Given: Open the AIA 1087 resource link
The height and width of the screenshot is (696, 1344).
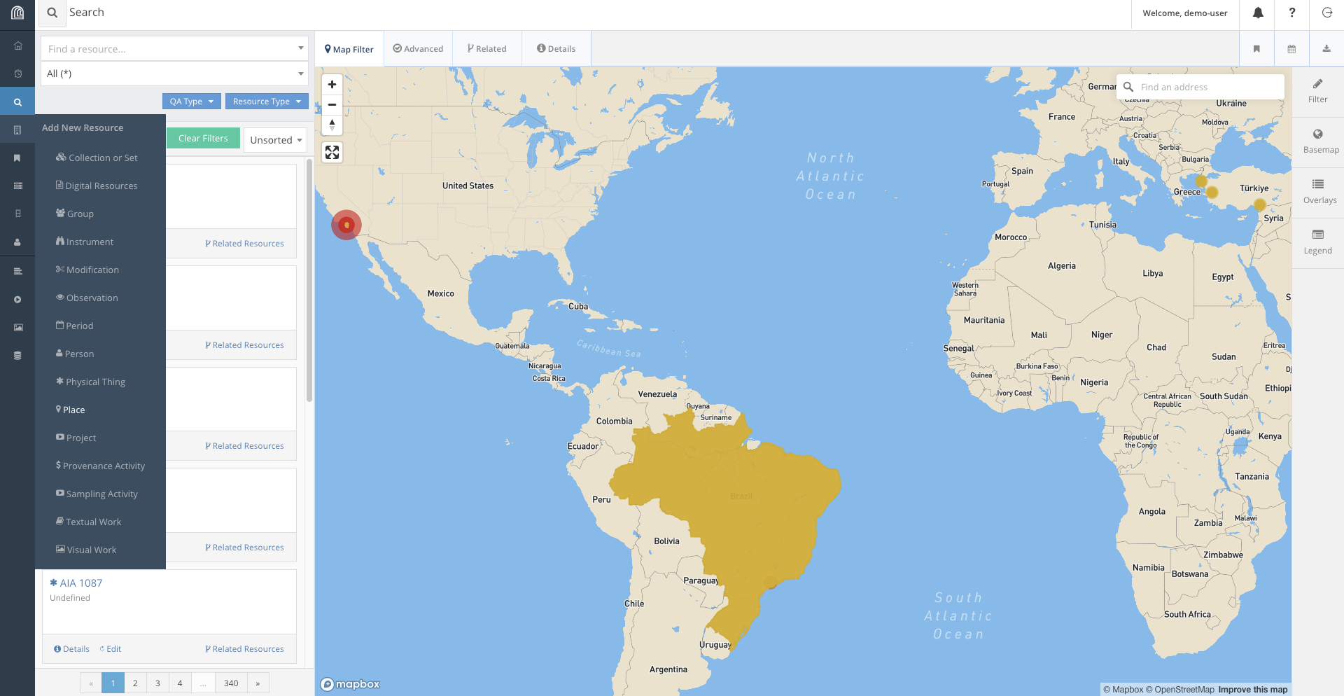Looking at the screenshot, I should tap(80, 583).
